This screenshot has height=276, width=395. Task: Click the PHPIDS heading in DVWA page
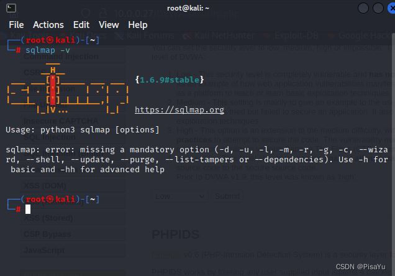(x=176, y=234)
